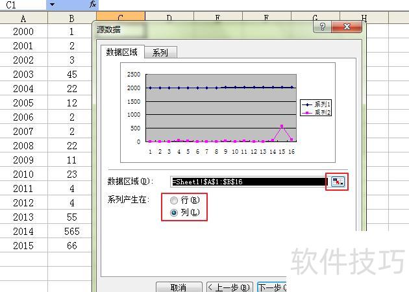Viewport: 409px width, 292px height.
Task: Click cell containing 2014
Action: click(x=23, y=231)
